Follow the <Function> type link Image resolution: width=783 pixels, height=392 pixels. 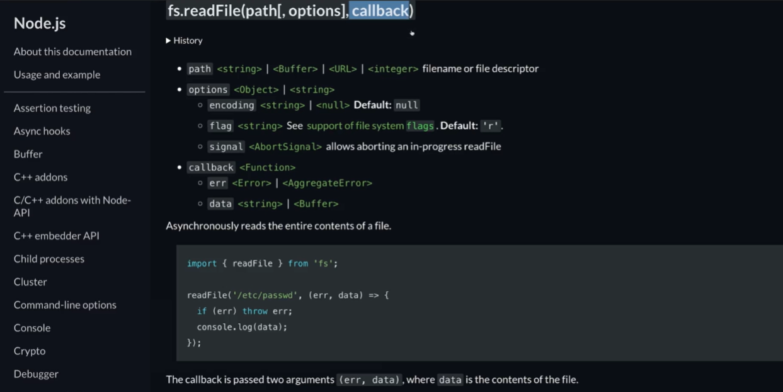[x=267, y=168]
